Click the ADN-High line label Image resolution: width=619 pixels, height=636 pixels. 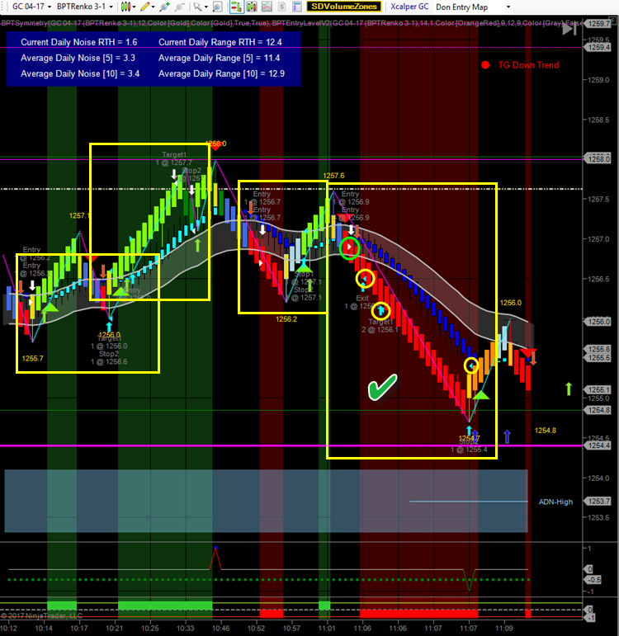pyautogui.click(x=555, y=502)
